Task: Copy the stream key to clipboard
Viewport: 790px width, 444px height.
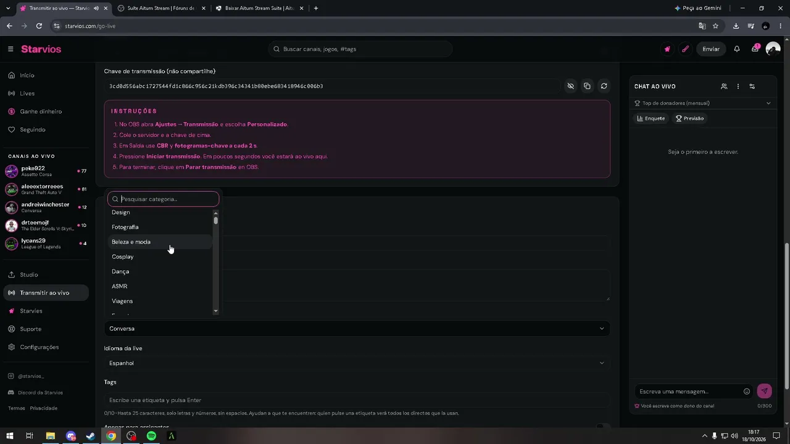Action: tap(587, 86)
